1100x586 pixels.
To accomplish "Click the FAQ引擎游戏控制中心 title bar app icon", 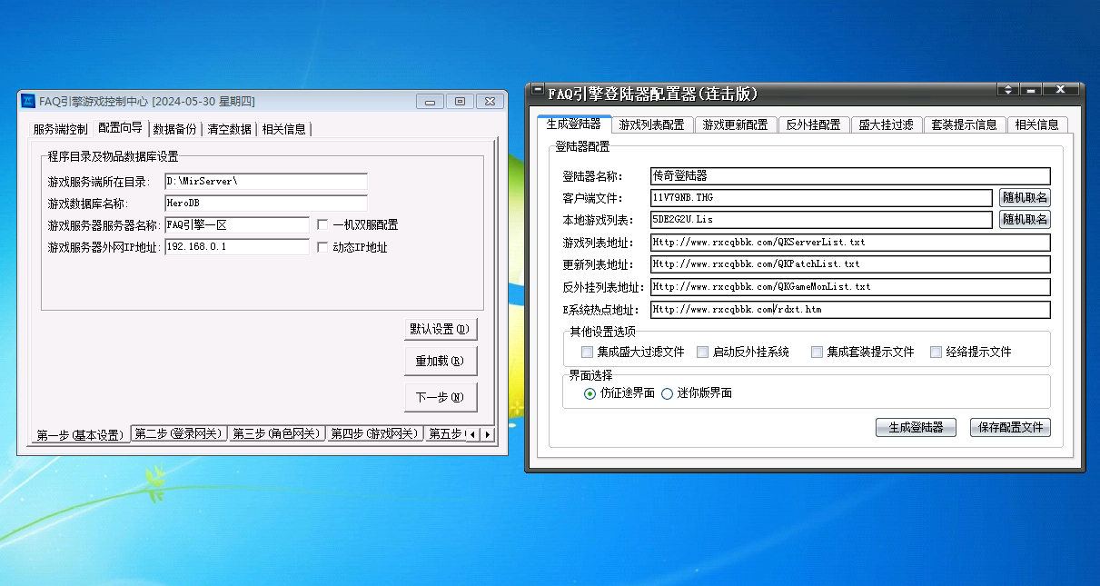I will (x=29, y=101).
